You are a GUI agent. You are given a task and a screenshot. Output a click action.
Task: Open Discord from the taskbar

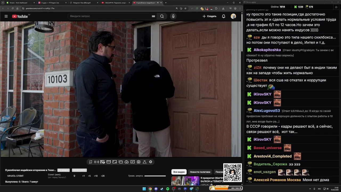point(156,189)
